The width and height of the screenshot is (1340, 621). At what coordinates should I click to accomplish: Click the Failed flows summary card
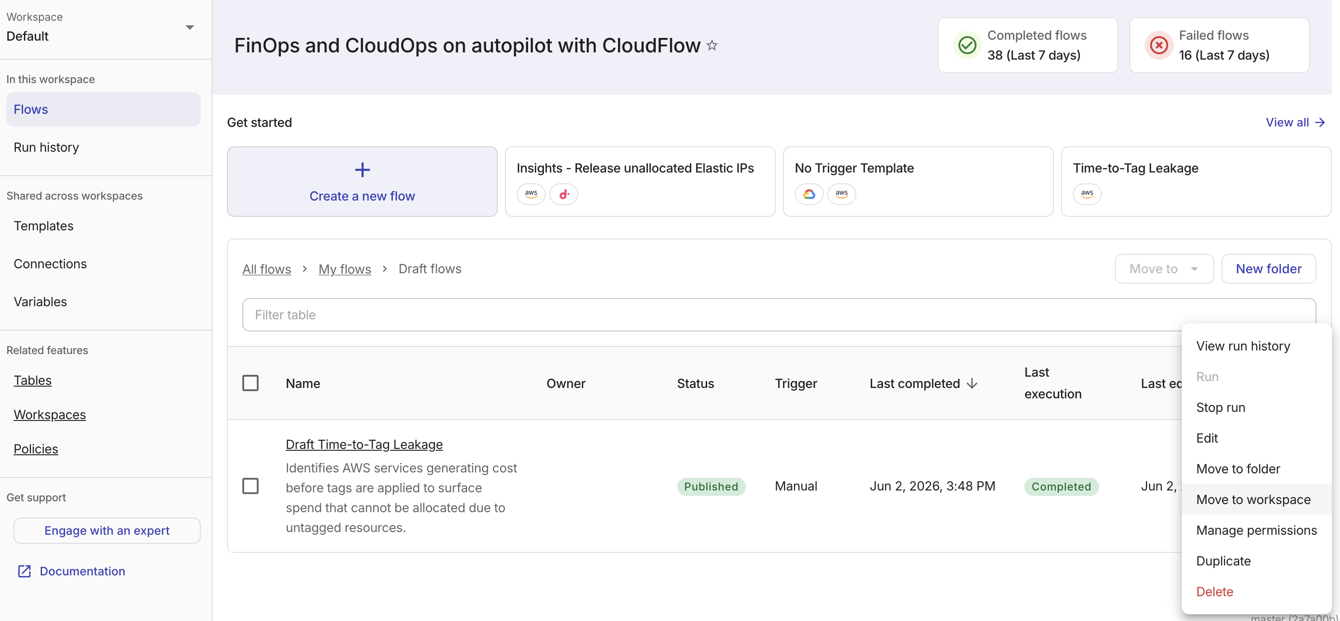pos(1219,45)
